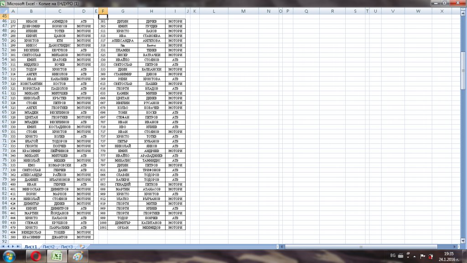Select column R header

332,11
